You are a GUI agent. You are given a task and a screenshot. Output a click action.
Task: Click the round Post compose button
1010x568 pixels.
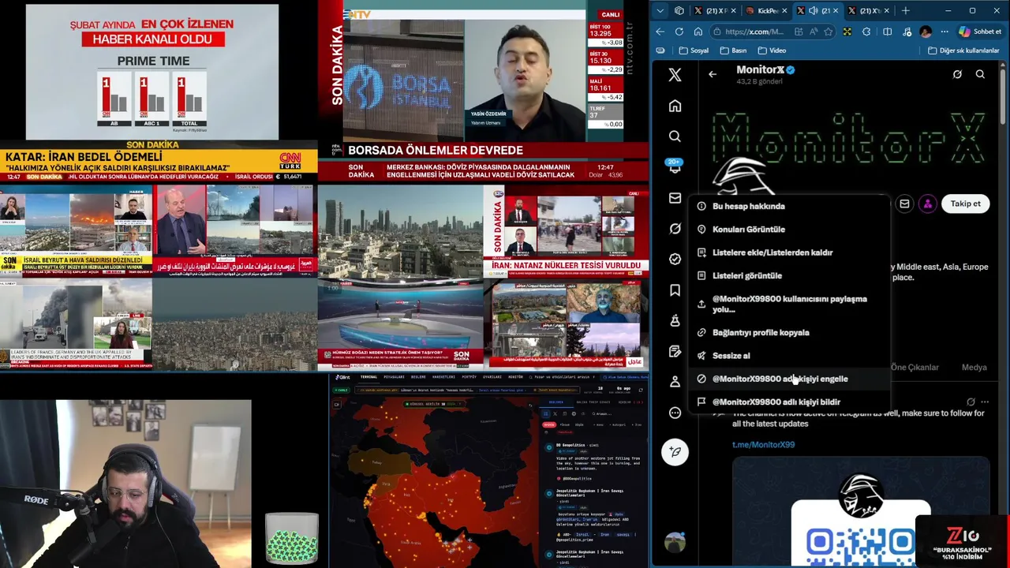pos(675,451)
